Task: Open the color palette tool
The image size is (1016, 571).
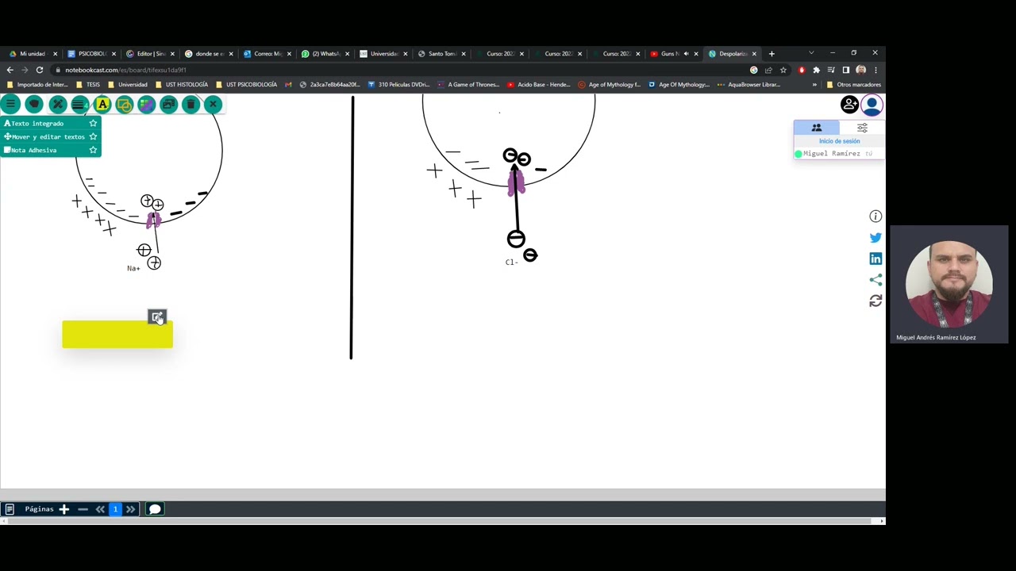Action: pos(146,105)
